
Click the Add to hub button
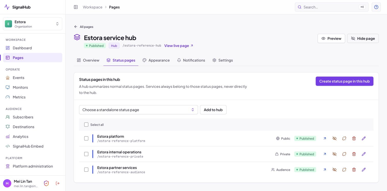[213, 110]
